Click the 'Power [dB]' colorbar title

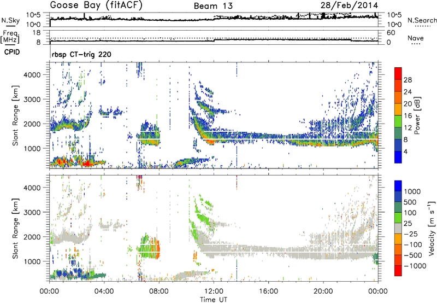point(417,115)
